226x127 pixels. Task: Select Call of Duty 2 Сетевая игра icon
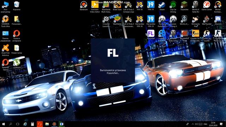[129, 7]
